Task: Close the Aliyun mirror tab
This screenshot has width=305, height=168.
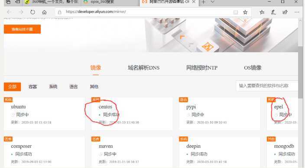Action: [194, 2]
